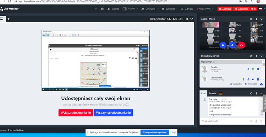Toggle camera with the blue video button
This screenshot has height=137, width=266.
pyautogui.click(x=223, y=45)
